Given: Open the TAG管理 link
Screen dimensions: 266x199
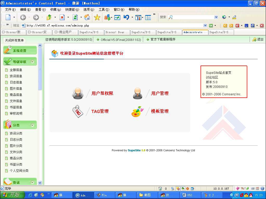Looking at the screenshot, I should [100, 111].
